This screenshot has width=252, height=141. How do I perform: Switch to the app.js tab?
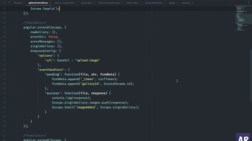(x=172, y=3)
